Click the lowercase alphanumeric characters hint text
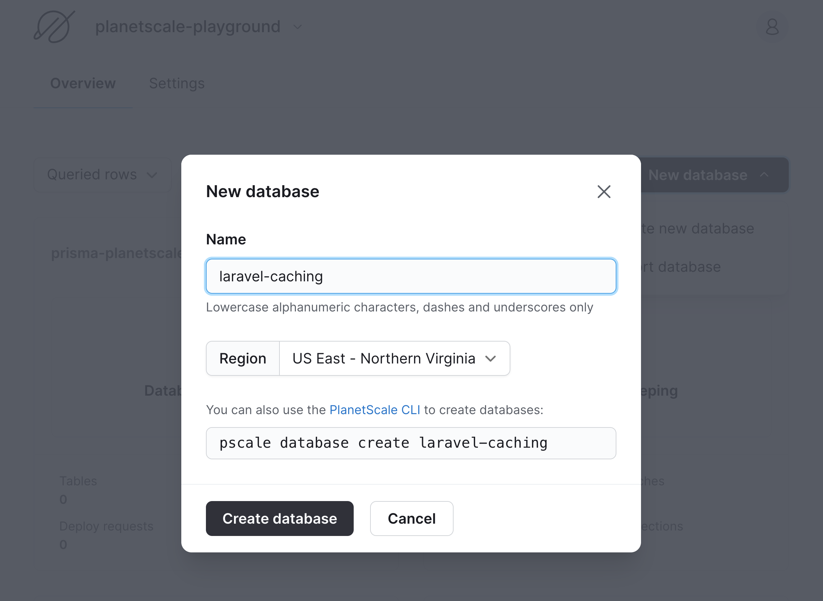 point(400,307)
